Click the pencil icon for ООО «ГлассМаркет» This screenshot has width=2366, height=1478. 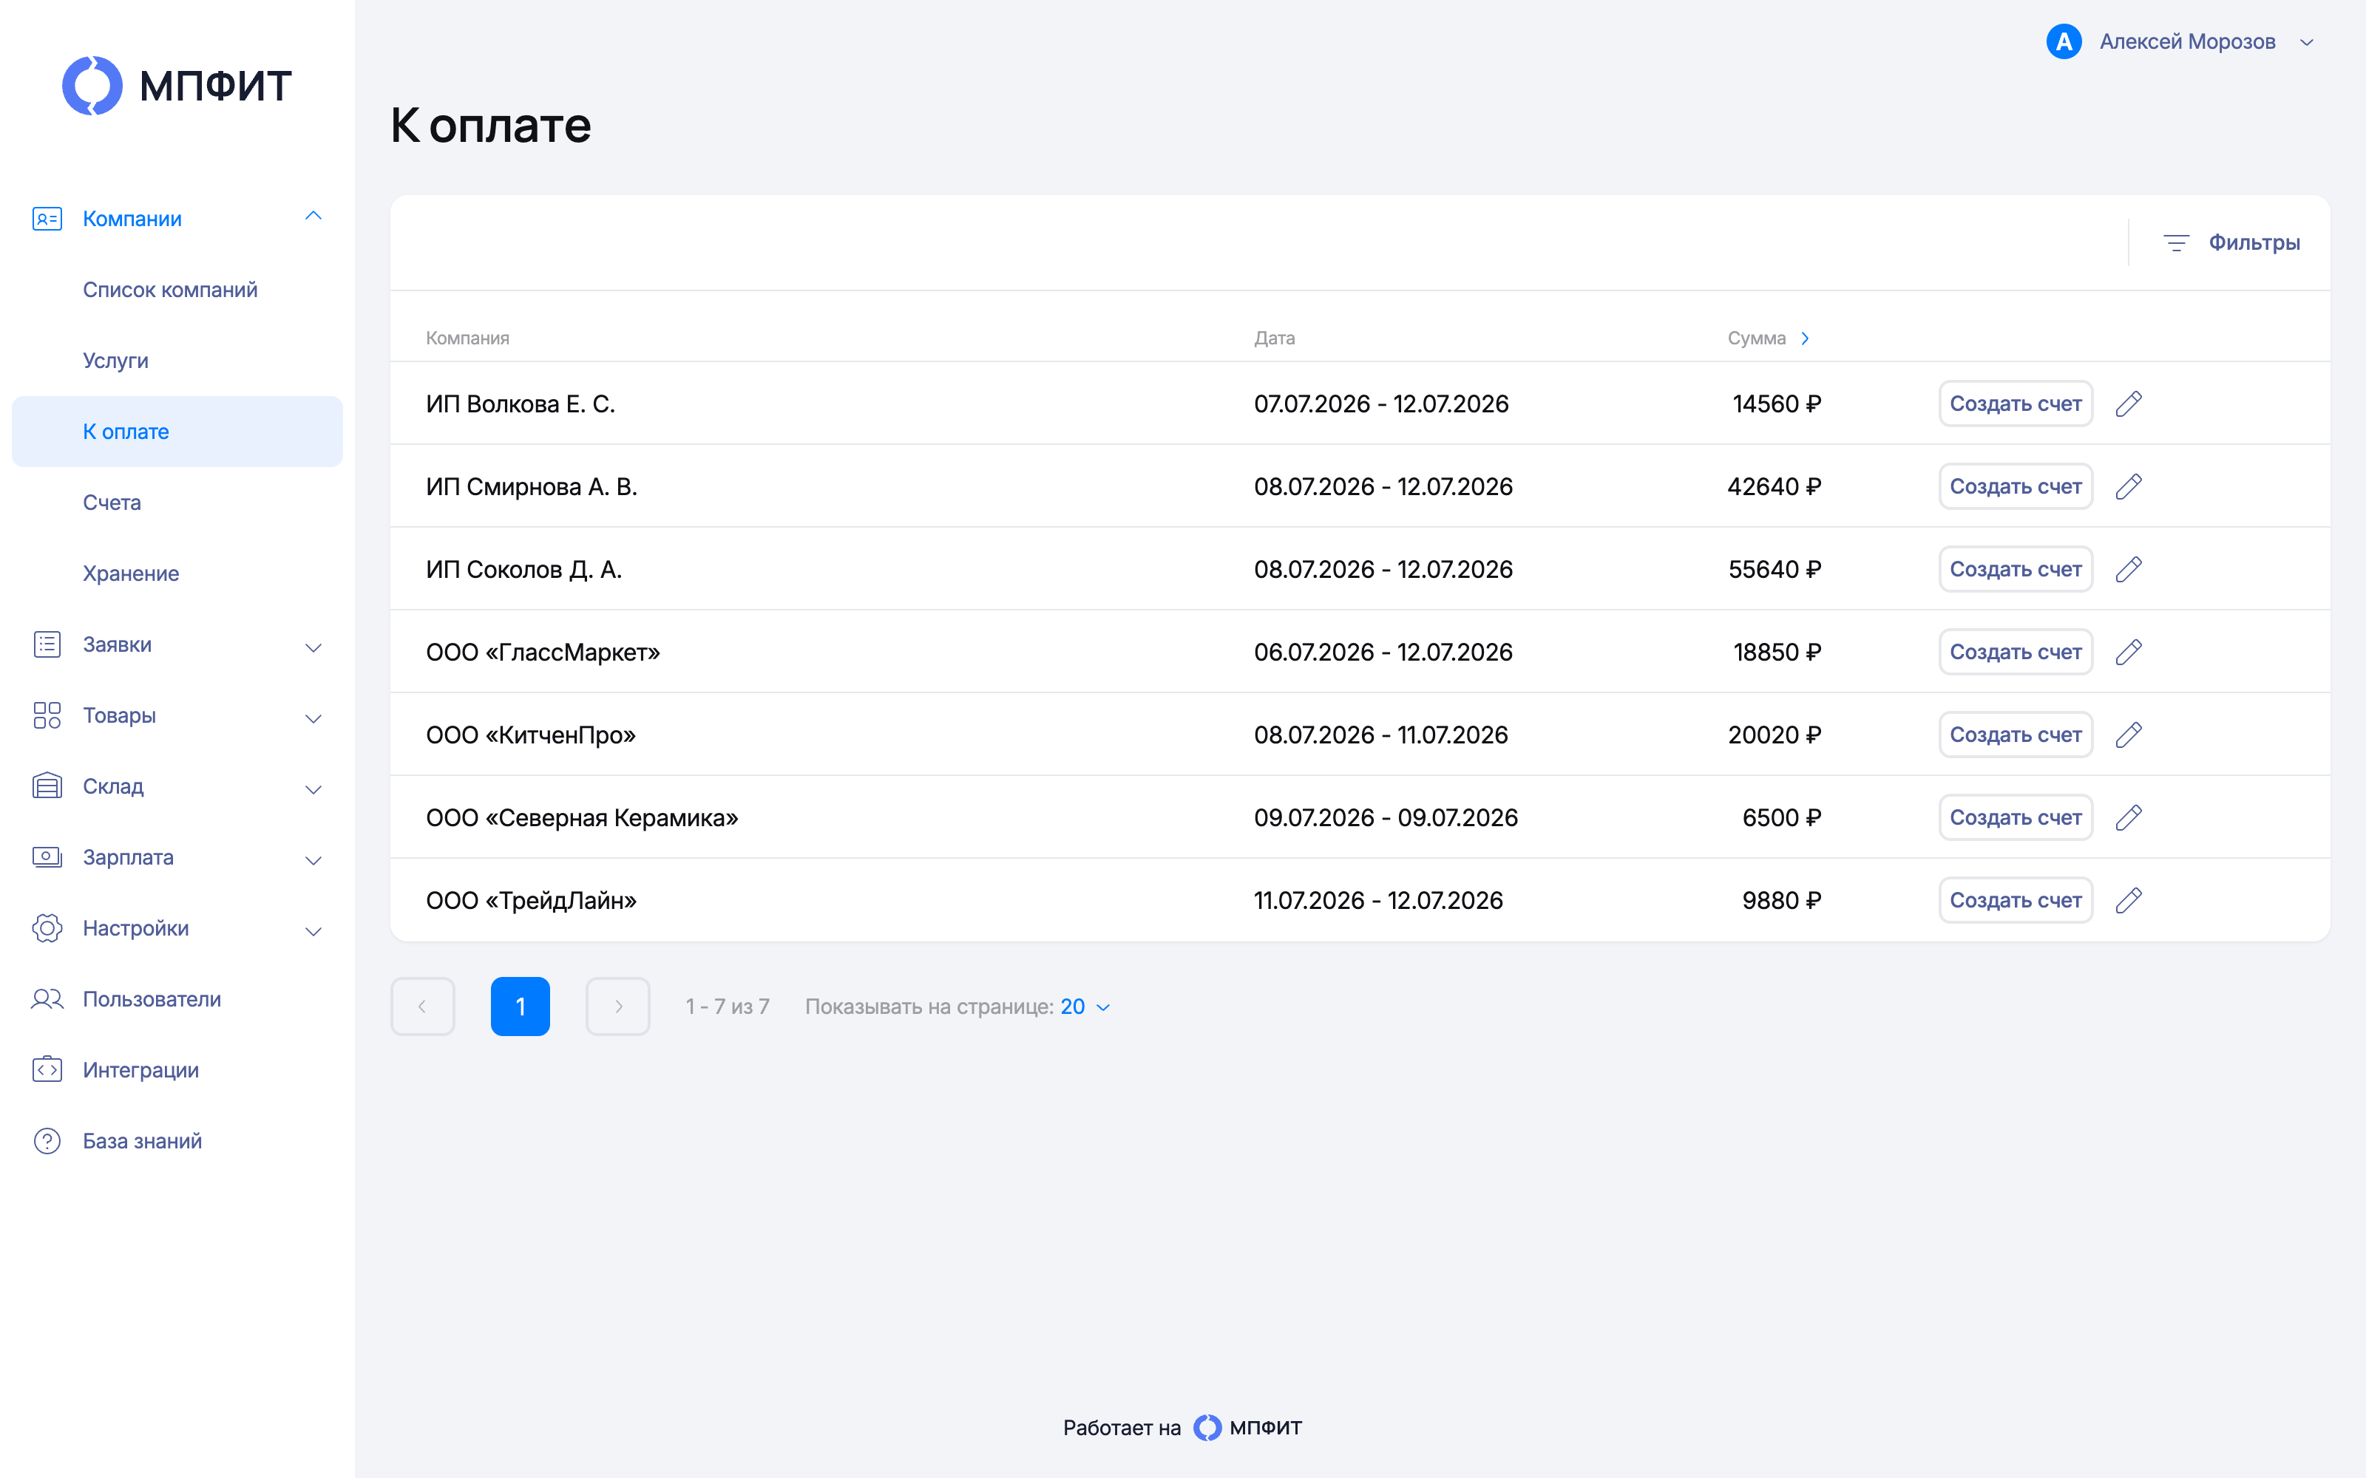pyautogui.click(x=2129, y=652)
